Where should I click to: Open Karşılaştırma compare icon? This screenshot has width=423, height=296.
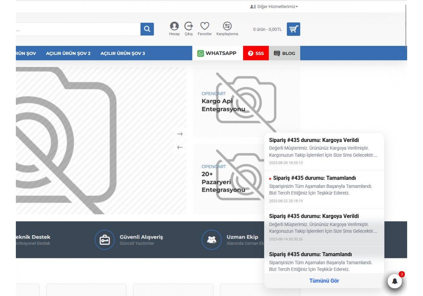point(227,26)
